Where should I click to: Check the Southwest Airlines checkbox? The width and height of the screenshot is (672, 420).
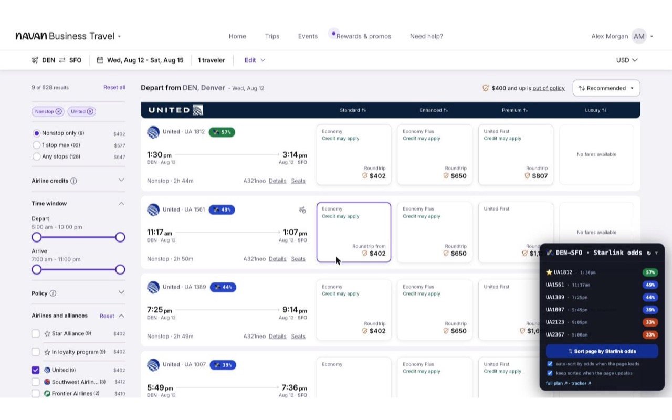tap(36, 382)
